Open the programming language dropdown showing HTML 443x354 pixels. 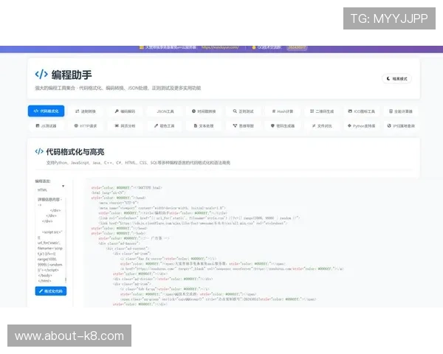pos(50,190)
